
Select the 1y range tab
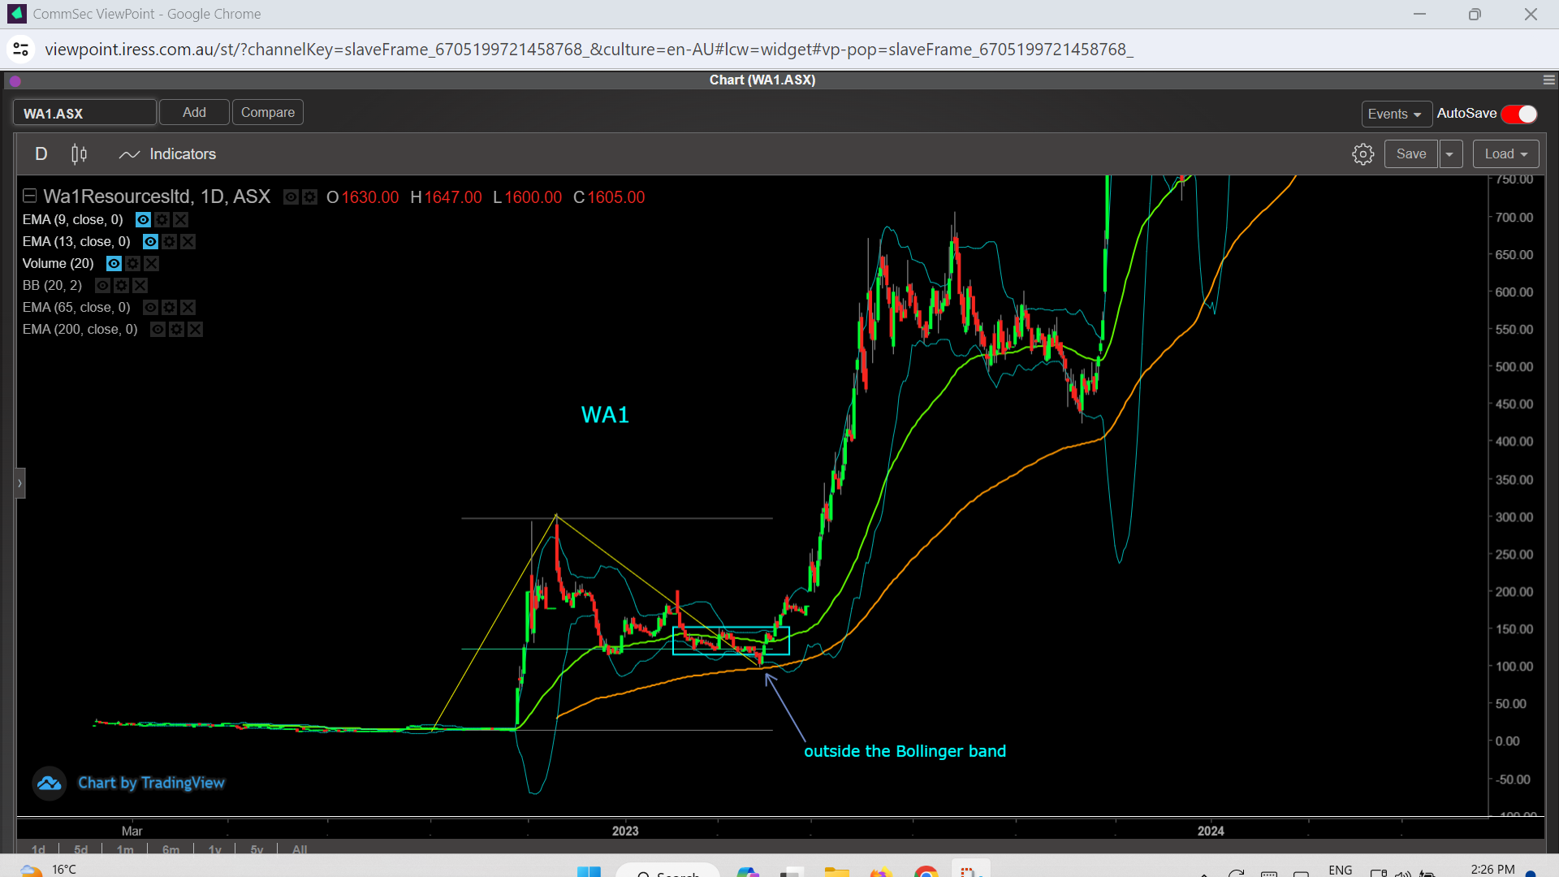(214, 849)
